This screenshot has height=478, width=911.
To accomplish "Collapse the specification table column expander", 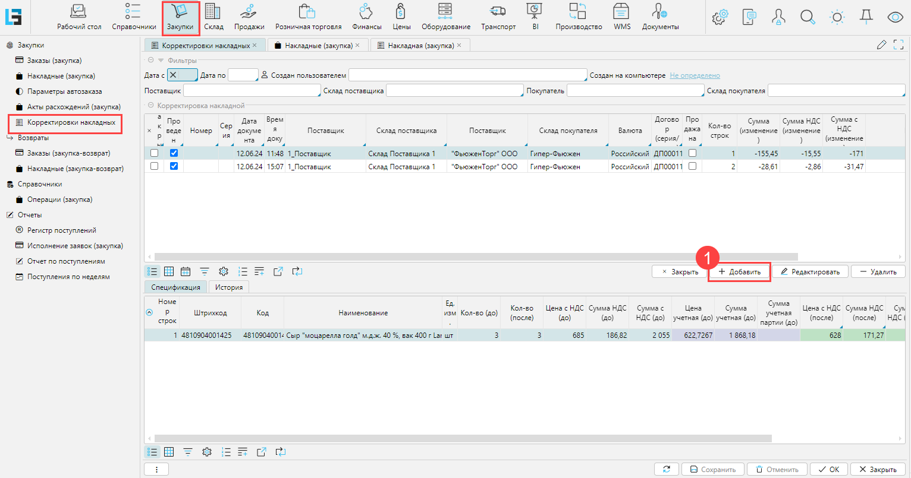I will pos(149,312).
